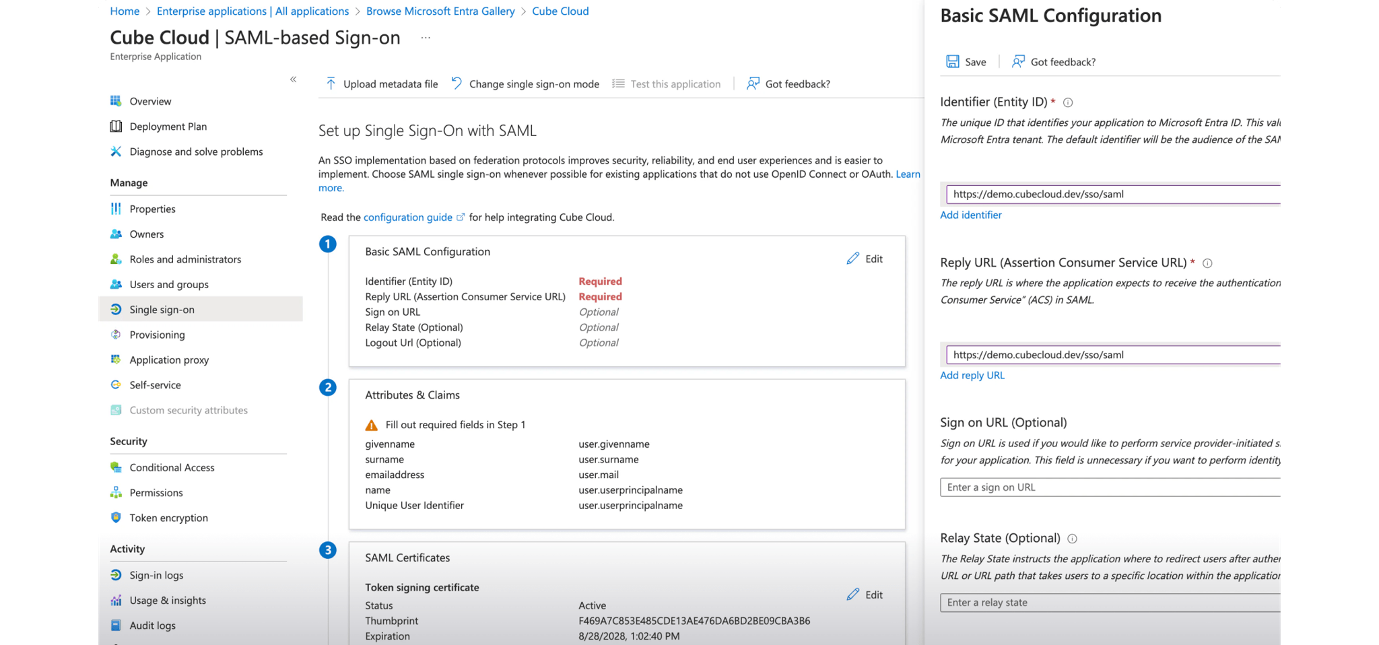Click the info icon beside Relay State
The height and width of the screenshot is (645, 1379).
pyautogui.click(x=1073, y=539)
